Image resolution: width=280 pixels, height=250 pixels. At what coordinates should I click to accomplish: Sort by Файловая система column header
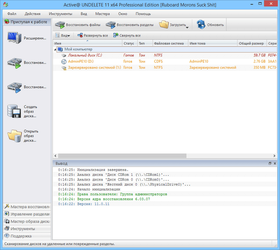170,43
